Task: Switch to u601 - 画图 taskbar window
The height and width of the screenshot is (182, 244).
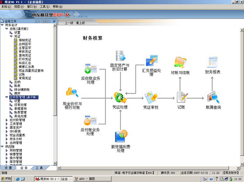Action: (x=93, y=179)
